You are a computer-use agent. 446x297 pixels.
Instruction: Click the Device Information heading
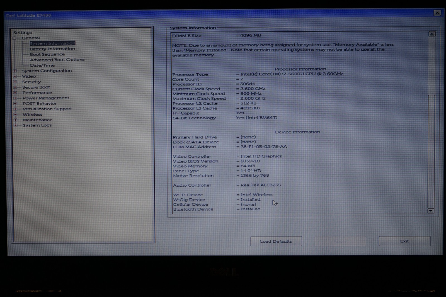click(x=297, y=132)
